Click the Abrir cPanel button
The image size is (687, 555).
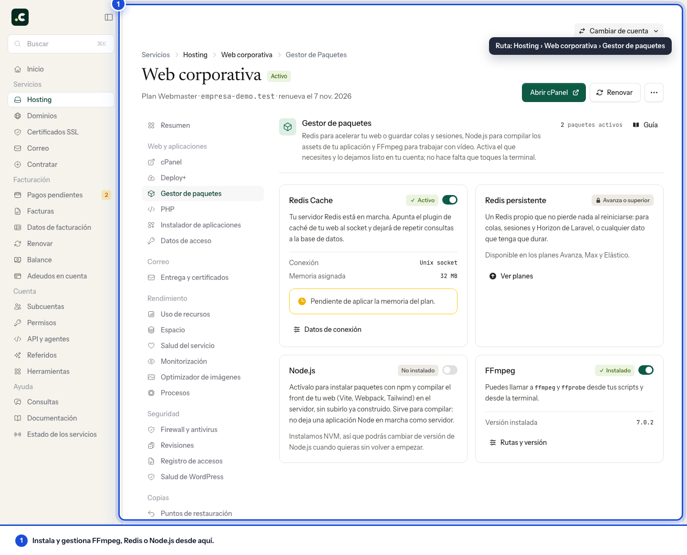(554, 92)
